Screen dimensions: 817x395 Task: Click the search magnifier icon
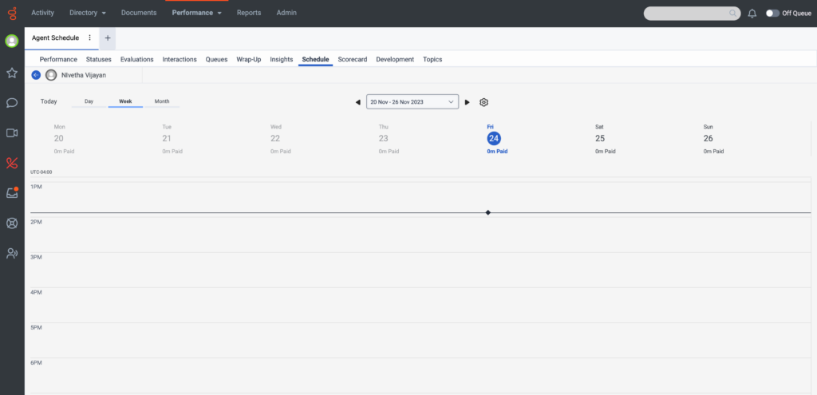(732, 14)
